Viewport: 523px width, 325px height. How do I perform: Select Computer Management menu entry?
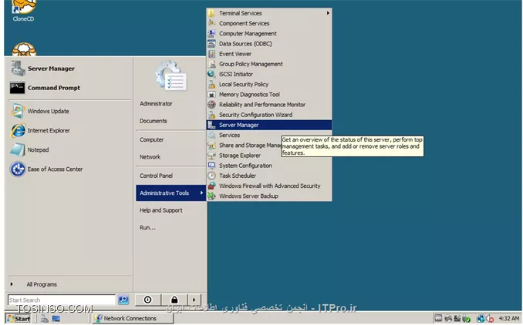[x=269, y=34]
